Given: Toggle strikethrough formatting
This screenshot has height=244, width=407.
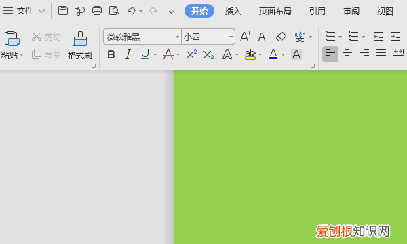Looking at the screenshot, I should pyautogui.click(x=168, y=54).
